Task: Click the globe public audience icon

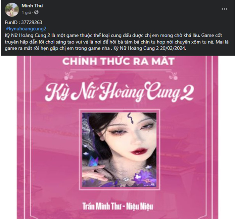Action: pyautogui.click(x=36, y=12)
